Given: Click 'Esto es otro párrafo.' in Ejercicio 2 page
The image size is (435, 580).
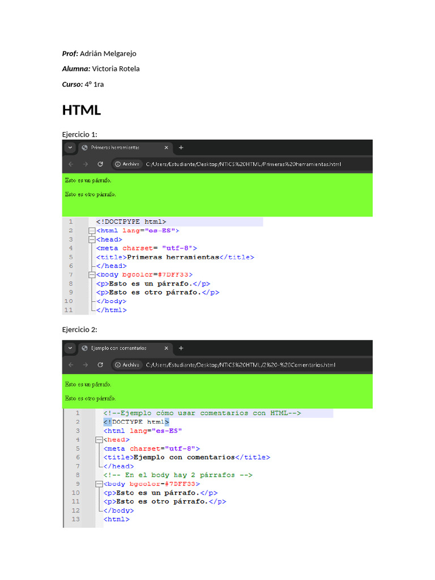Looking at the screenshot, I should [90, 398].
